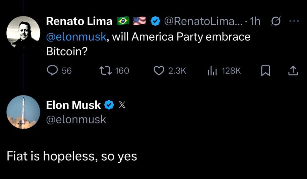Image resolution: width=307 pixels, height=179 pixels.
Task: Click the X affiliation badge beside Elon Musk
Action: click(122, 105)
